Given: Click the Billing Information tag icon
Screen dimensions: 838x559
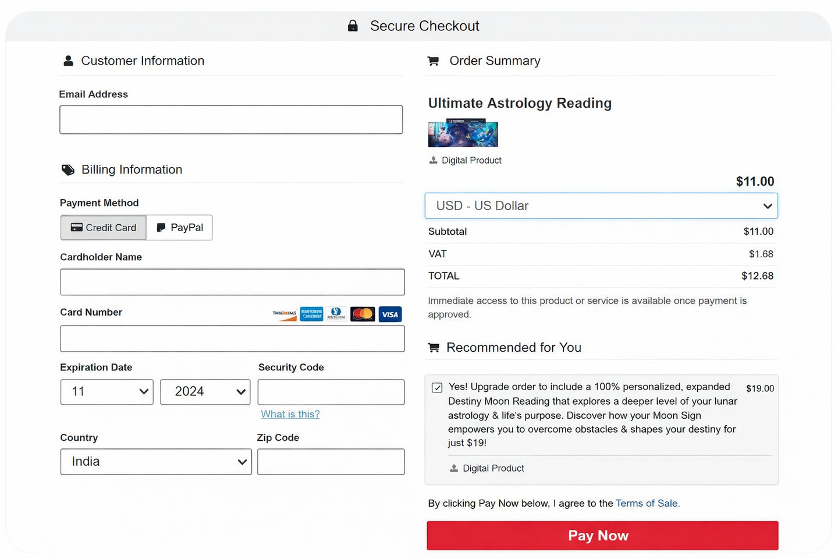Looking at the screenshot, I should pyautogui.click(x=68, y=169).
